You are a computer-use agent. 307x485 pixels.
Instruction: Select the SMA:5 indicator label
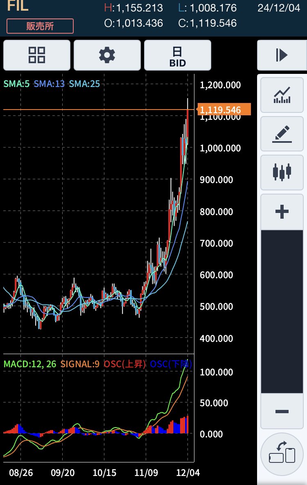coord(16,84)
